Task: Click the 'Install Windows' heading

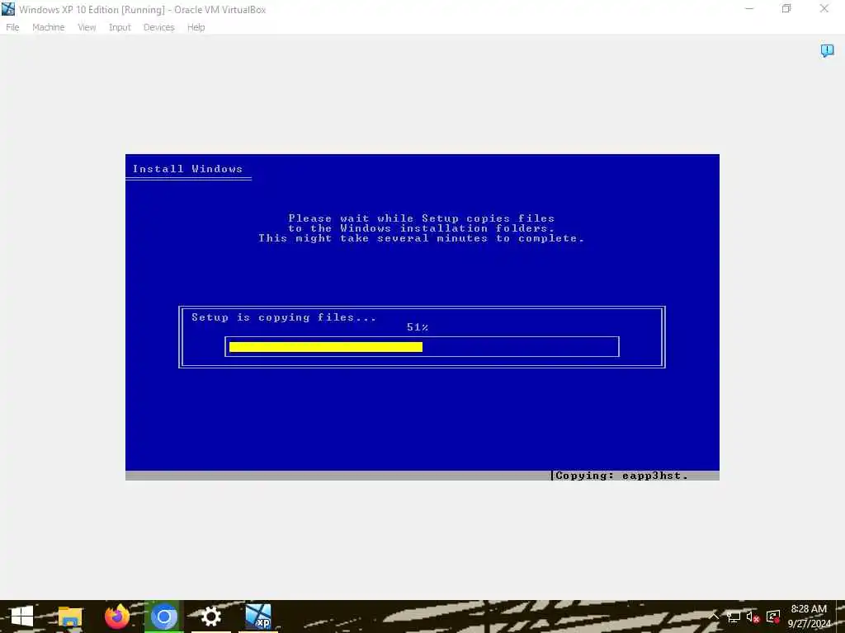Action: click(x=187, y=169)
